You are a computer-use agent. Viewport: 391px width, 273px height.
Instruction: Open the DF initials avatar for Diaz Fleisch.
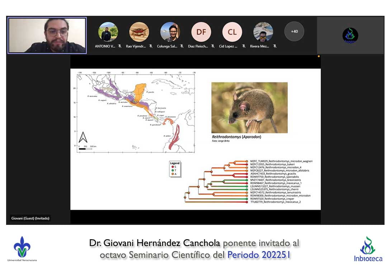click(x=201, y=32)
